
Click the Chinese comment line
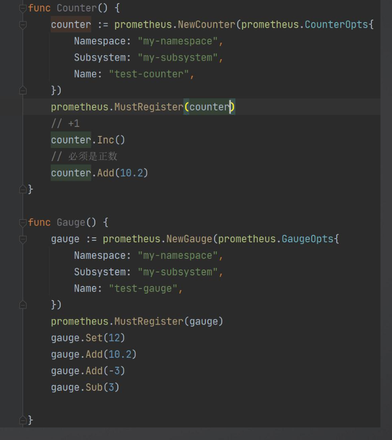(84, 157)
